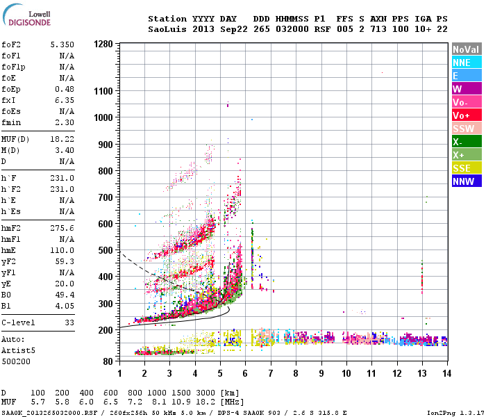Screen dimensions: 486x417
Task: Select the SSE yellow legend swatch
Action: [467, 168]
